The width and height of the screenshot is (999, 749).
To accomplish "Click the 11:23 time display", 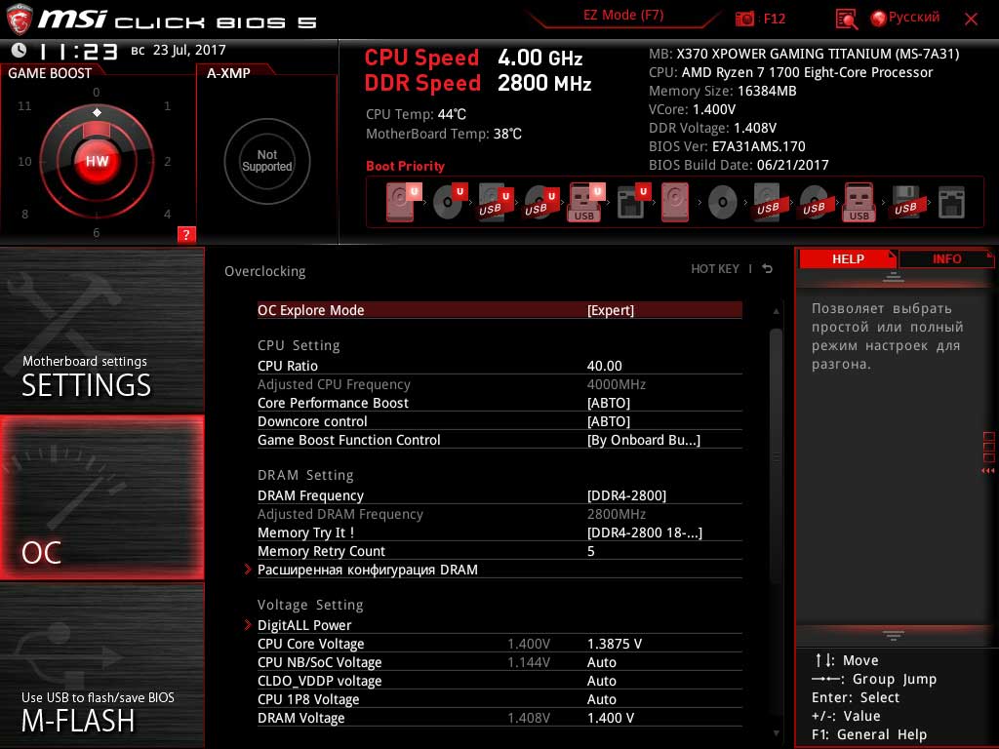I will pos(78,52).
